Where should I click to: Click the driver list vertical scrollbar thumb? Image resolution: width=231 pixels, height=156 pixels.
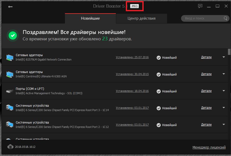[229, 52]
